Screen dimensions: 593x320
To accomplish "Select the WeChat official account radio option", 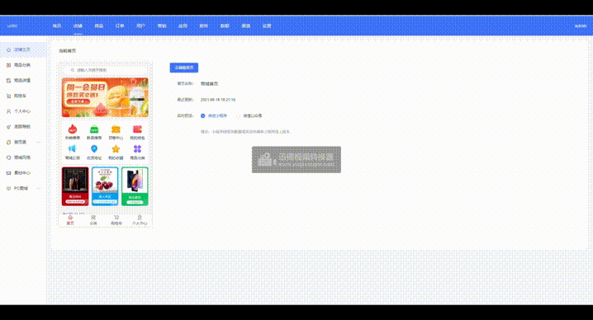I will coord(249,115).
